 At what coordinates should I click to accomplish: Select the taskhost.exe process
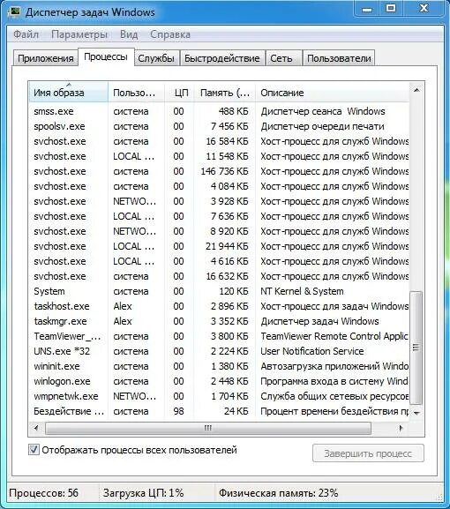[219, 306]
